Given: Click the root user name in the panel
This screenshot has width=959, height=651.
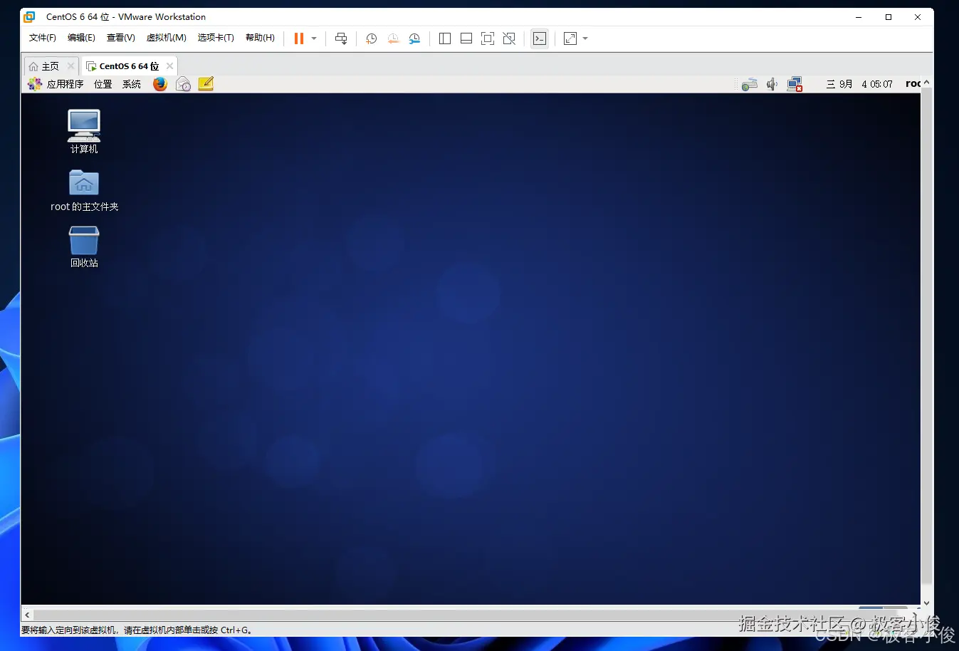Looking at the screenshot, I should (913, 84).
